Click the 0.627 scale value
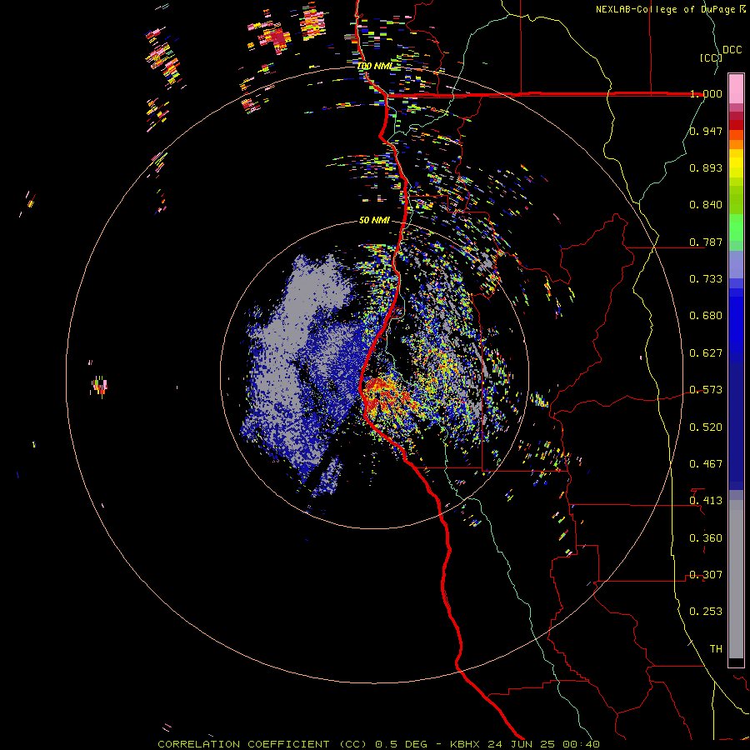This screenshot has width=750, height=750. pos(706,353)
